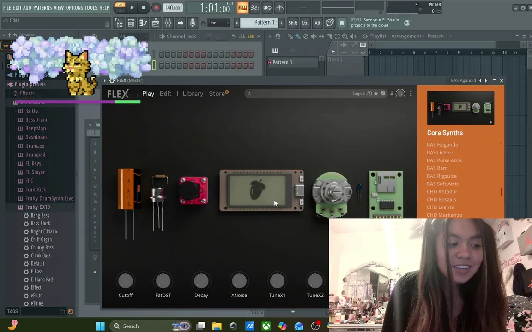Toggle Channel rack step sequencer icon
Image resolution: width=532 pixels, height=332 pixels.
tap(251, 36)
